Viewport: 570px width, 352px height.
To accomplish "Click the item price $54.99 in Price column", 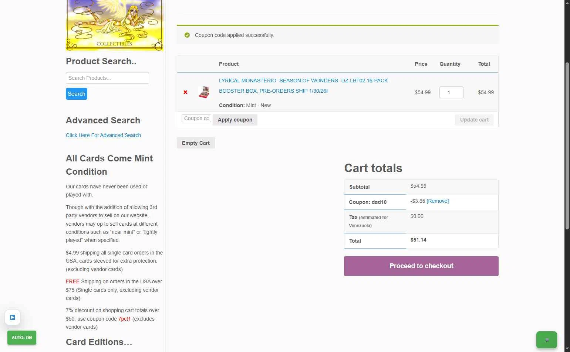I will [422, 92].
